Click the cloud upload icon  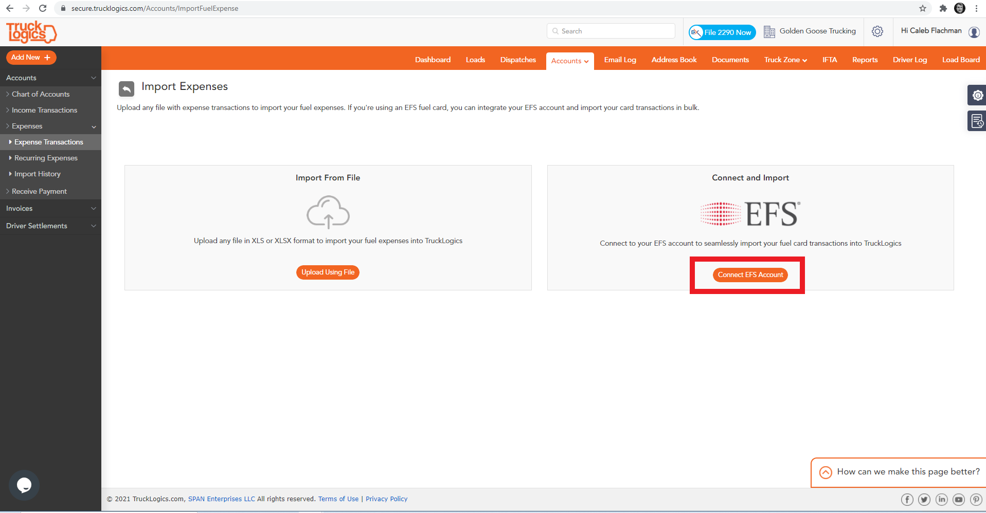tap(328, 212)
